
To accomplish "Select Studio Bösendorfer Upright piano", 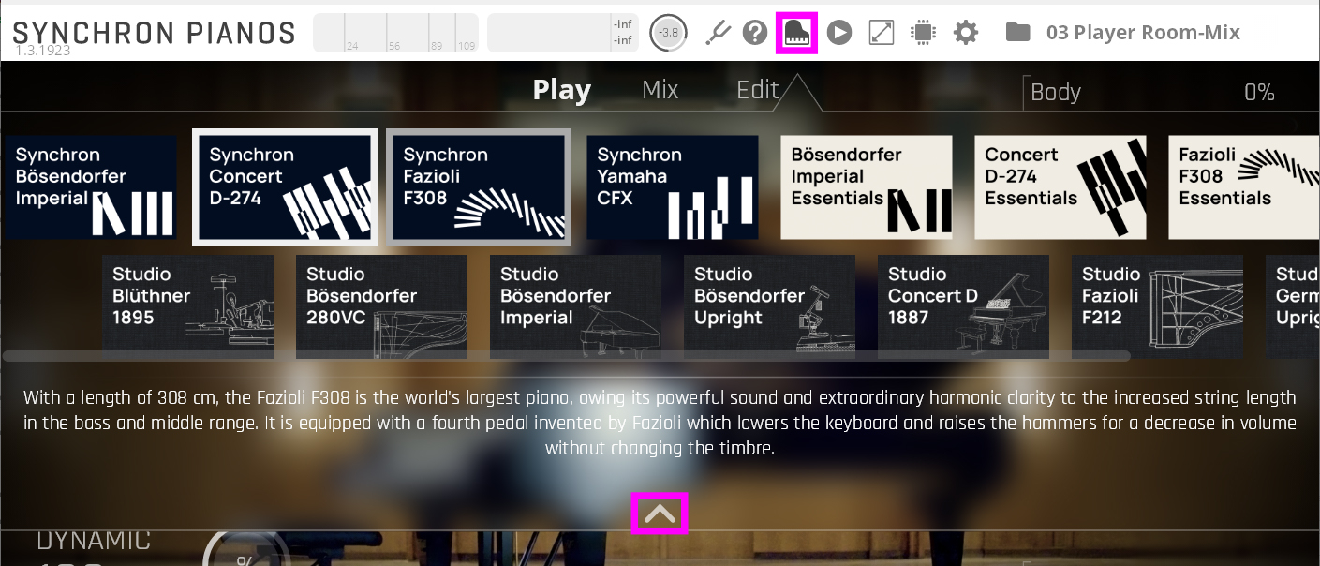I will pyautogui.click(x=769, y=306).
